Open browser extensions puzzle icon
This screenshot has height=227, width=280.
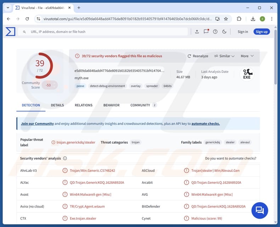[x=239, y=19]
